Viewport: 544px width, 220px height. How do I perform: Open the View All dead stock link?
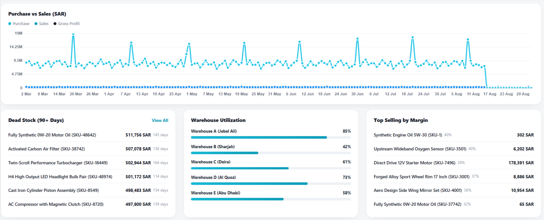(x=160, y=120)
